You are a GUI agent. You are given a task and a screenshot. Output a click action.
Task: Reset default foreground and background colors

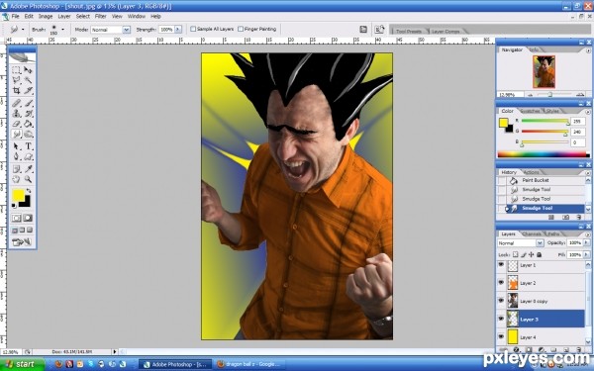pyautogui.click(x=15, y=206)
